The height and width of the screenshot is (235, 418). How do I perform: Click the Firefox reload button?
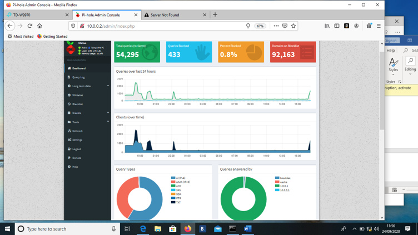[30, 26]
